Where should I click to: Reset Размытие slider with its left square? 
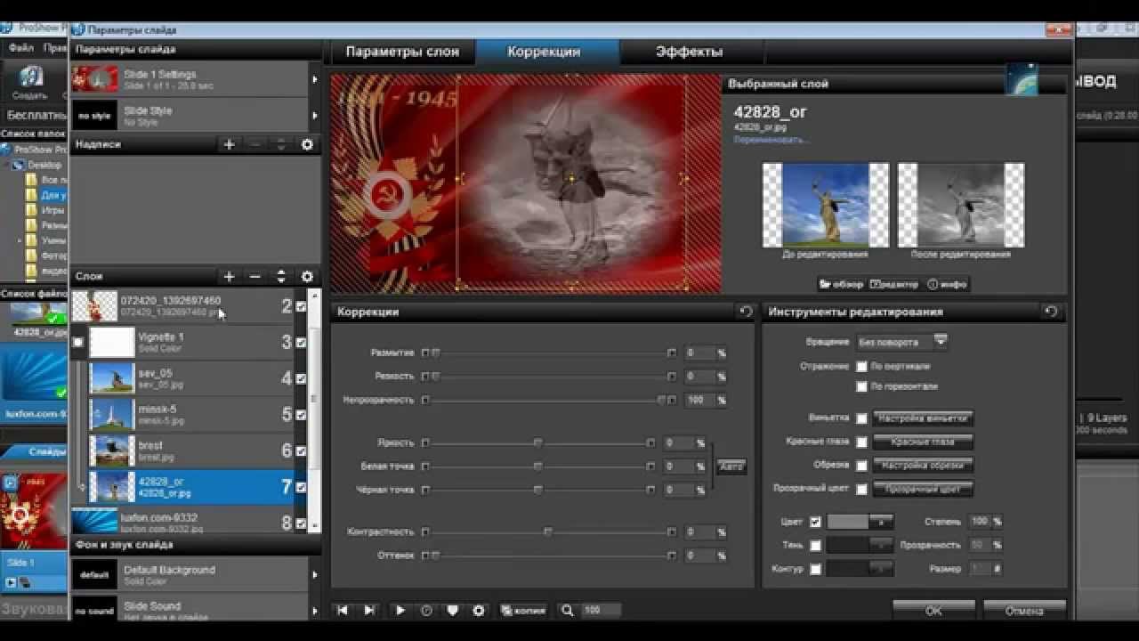[425, 353]
